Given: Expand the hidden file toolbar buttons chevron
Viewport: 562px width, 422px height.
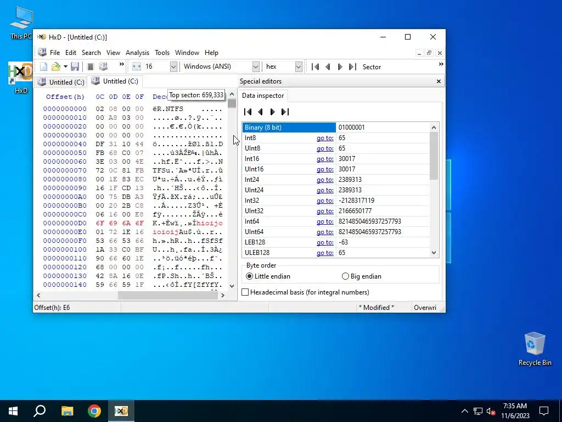Looking at the screenshot, I should tap(121, 64).
